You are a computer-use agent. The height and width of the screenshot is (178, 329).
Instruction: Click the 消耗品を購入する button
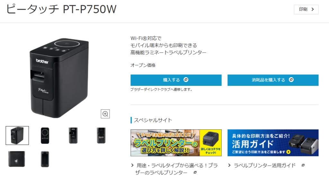pyautogui.click(x=273, y=80)
